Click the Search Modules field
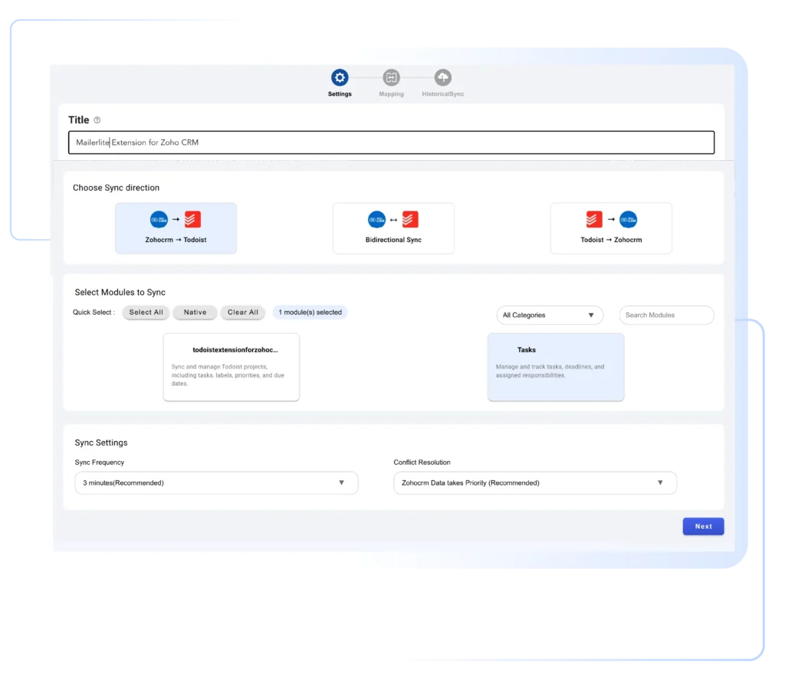 (665, 315)
